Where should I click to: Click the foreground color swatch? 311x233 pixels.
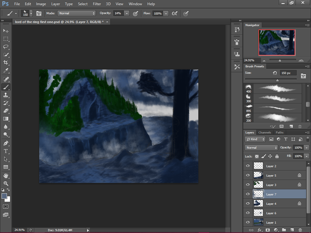coord(4,196)
